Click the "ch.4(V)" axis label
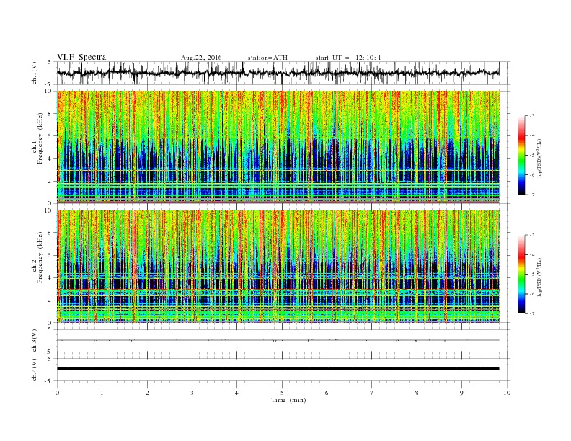This screenshot has height=441, width=571. pos(35,370)
